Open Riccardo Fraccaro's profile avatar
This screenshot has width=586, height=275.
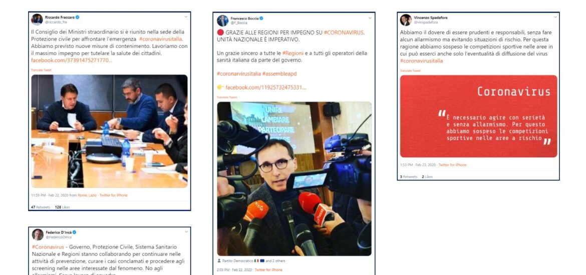pyautogui.click(x=37, y=19)
